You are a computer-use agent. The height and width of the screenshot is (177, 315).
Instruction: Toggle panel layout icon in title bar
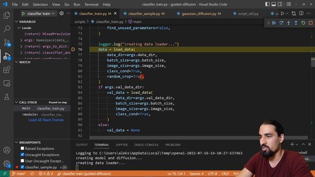coord(274,4)
